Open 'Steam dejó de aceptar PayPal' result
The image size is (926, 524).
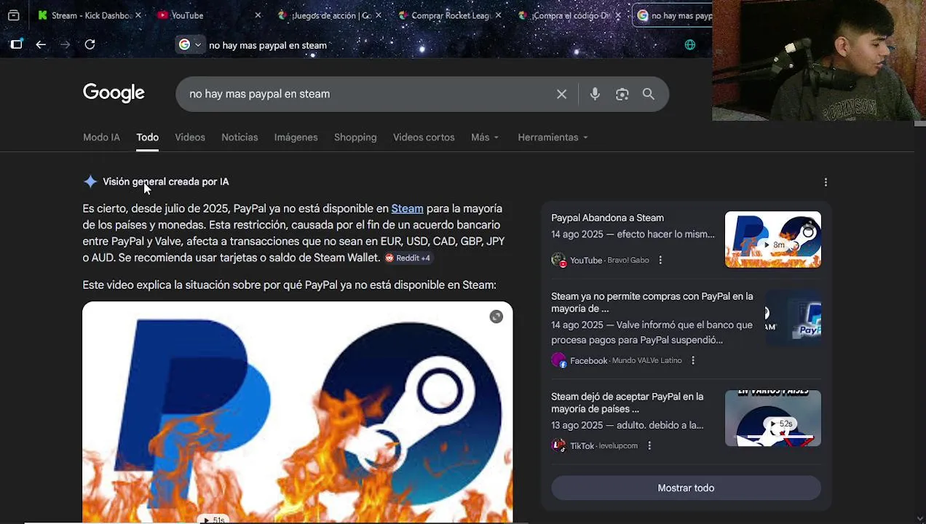(x=628, y=402)
